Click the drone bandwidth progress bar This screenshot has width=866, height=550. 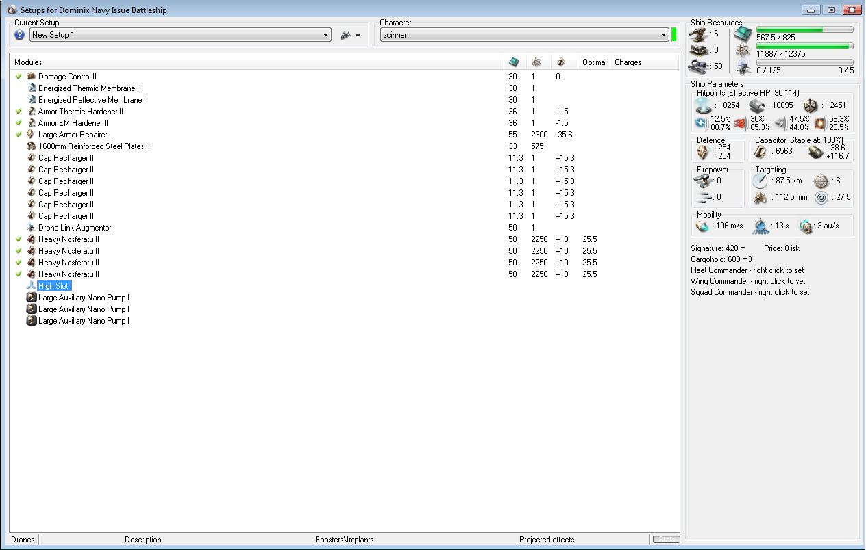click(804, 62)
